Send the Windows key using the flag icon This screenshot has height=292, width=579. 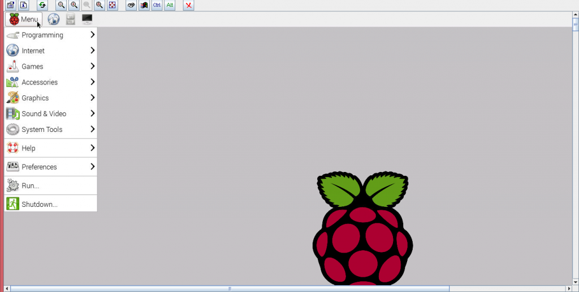coord(144,5)
